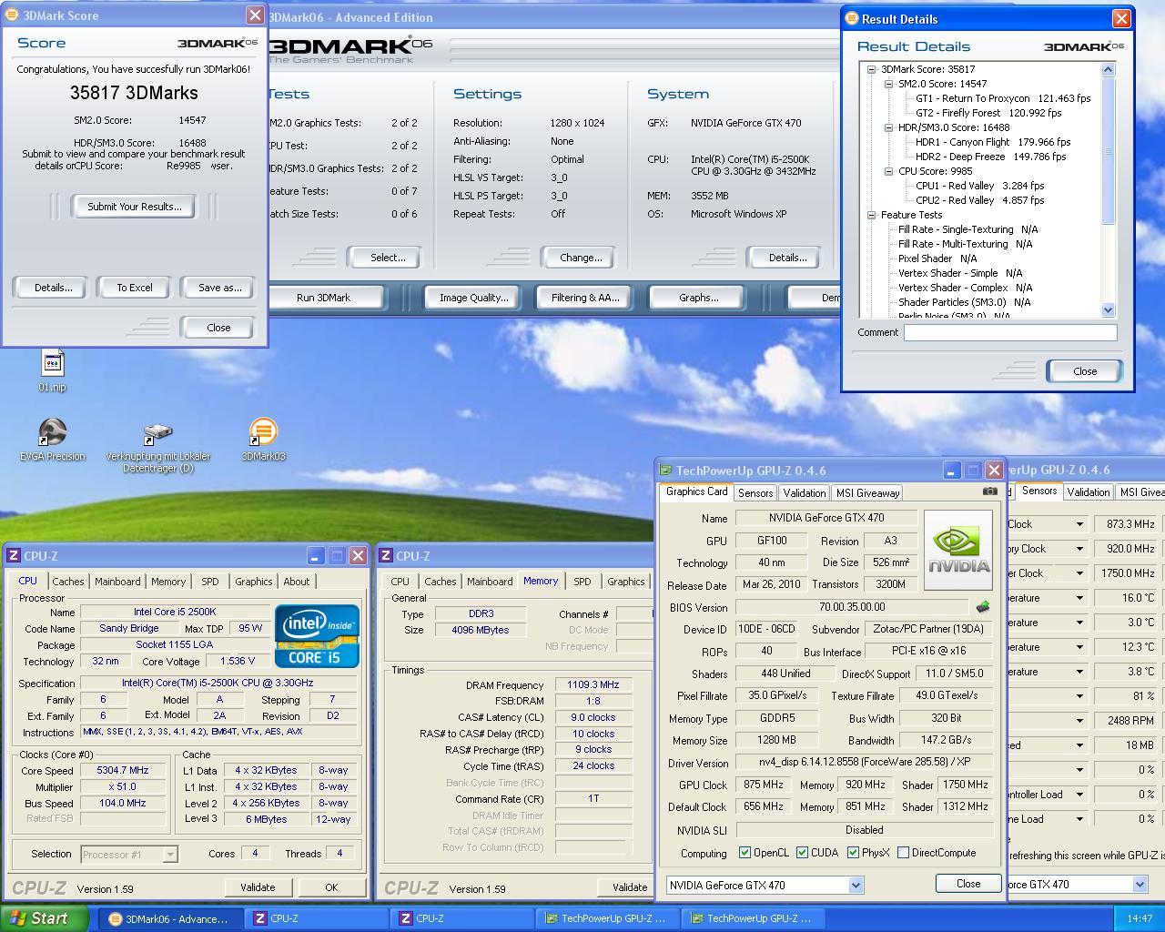This screenshot has width=1165, height=932.
Task: Open the GPU selector dropdown in GPU-Z Sensors window
Action: [1140, 884]
